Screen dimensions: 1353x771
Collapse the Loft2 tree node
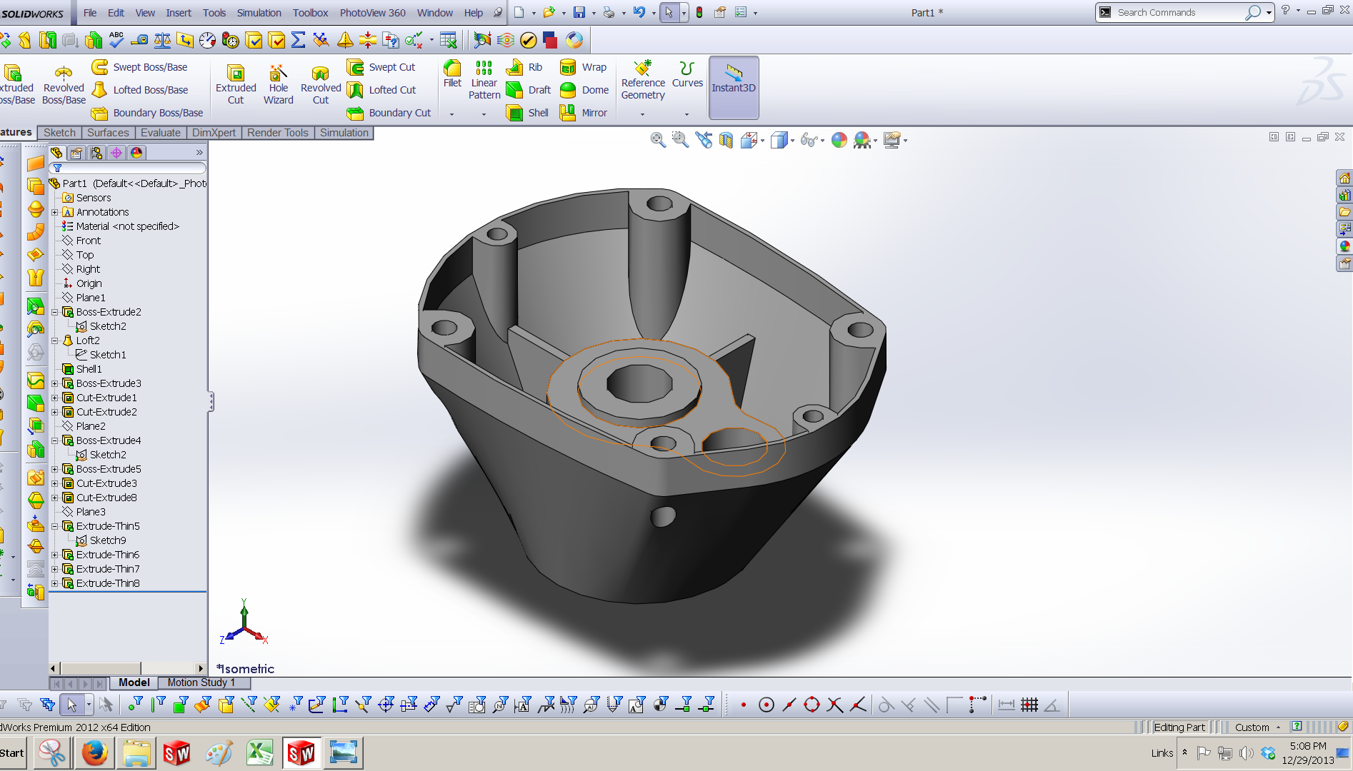coord(55,341)
